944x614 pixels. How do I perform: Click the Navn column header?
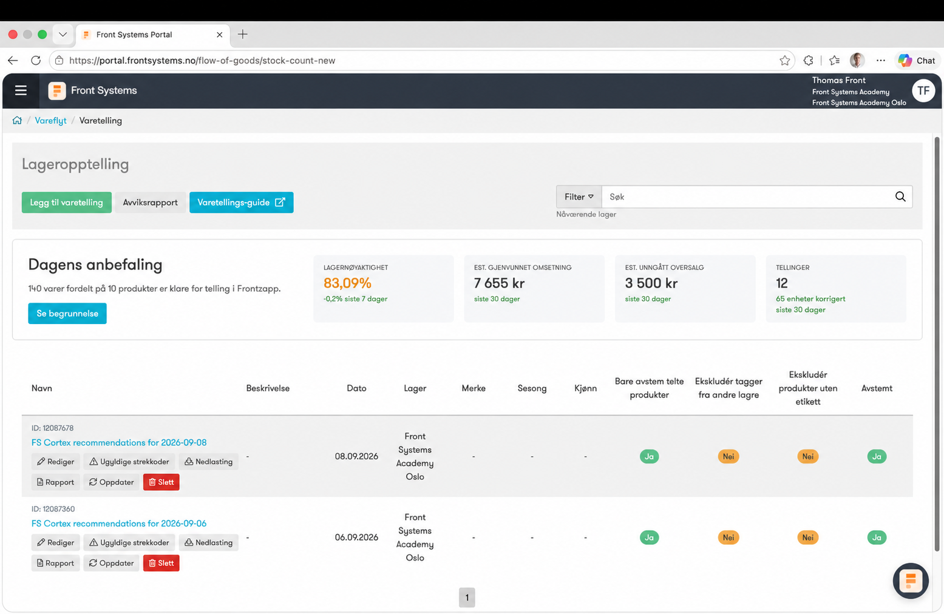[42, 388]
